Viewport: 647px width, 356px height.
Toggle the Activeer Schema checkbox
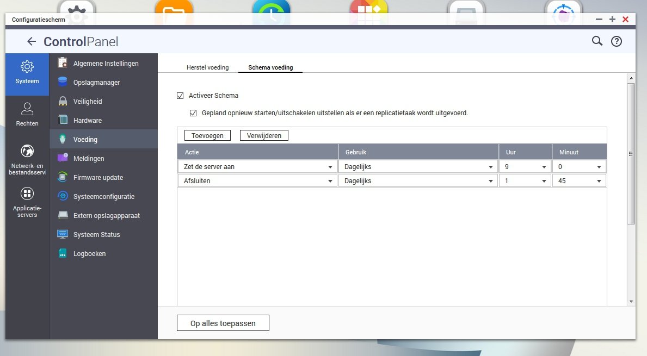181,96
